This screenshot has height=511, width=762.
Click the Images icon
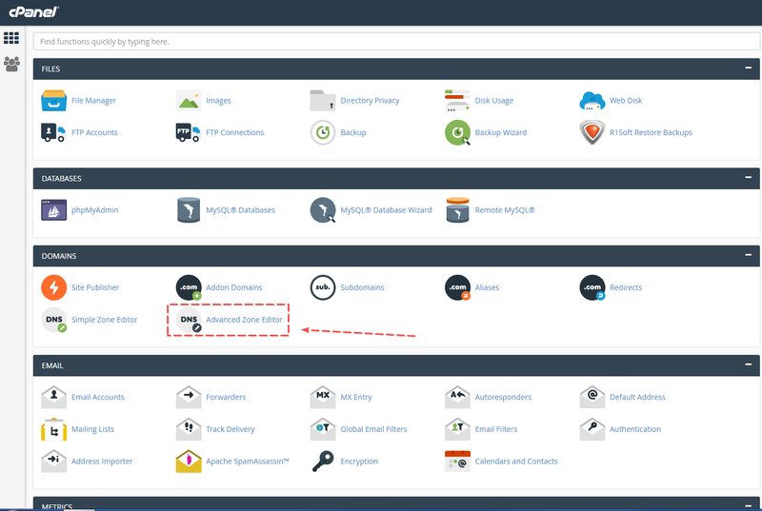[x=189, y=101]
